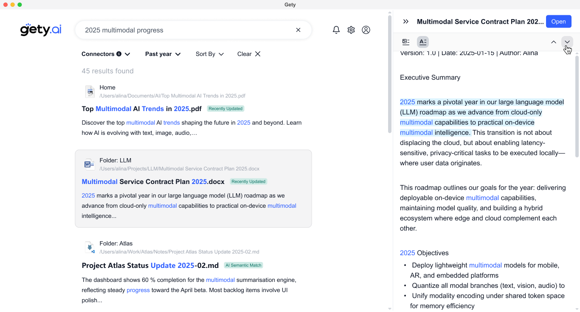The image size is (580, 312).
Task: Click the gety.ai logo
Action: tap(40, 30)
